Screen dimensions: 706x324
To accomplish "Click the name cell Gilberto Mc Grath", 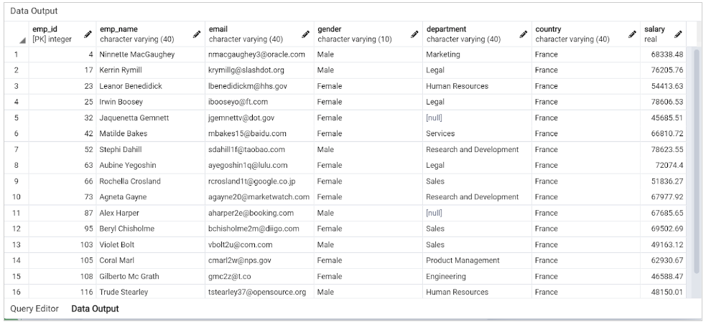I will 151,277.
